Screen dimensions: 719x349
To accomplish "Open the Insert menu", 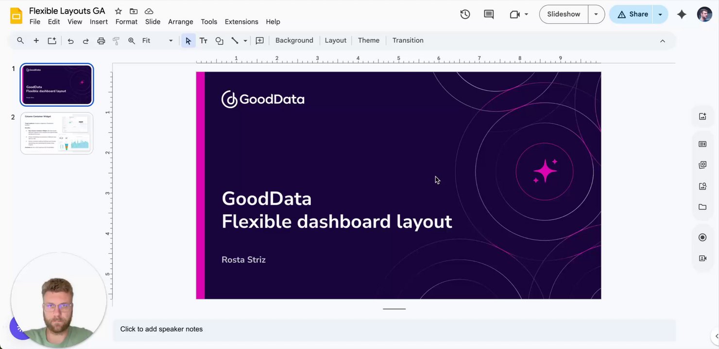I will coord(99,22).
